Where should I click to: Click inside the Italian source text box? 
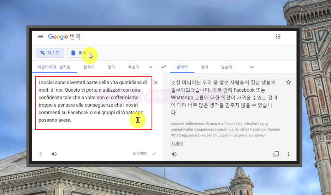[x=93, y=103]
